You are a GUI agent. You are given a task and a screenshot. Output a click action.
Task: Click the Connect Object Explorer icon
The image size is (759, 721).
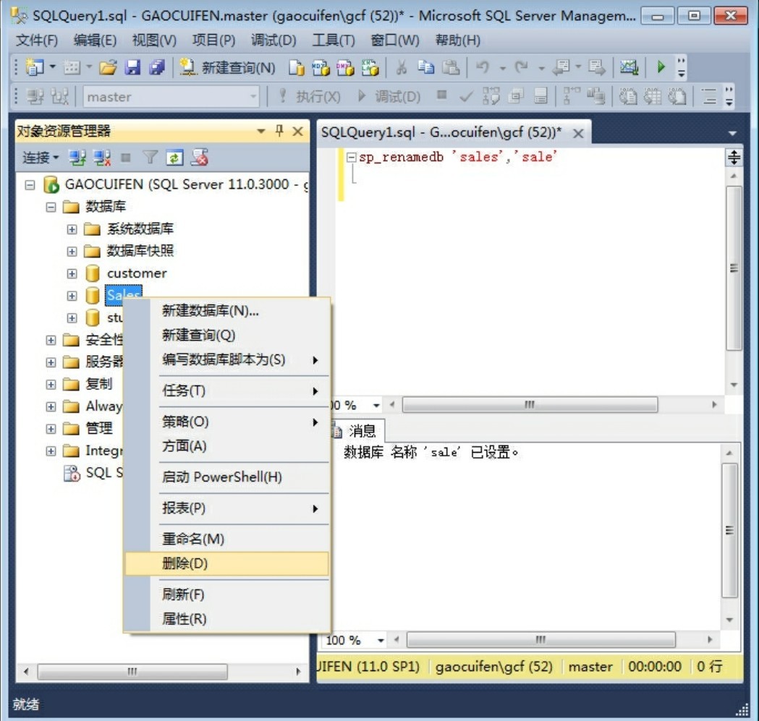click(77, 158)
